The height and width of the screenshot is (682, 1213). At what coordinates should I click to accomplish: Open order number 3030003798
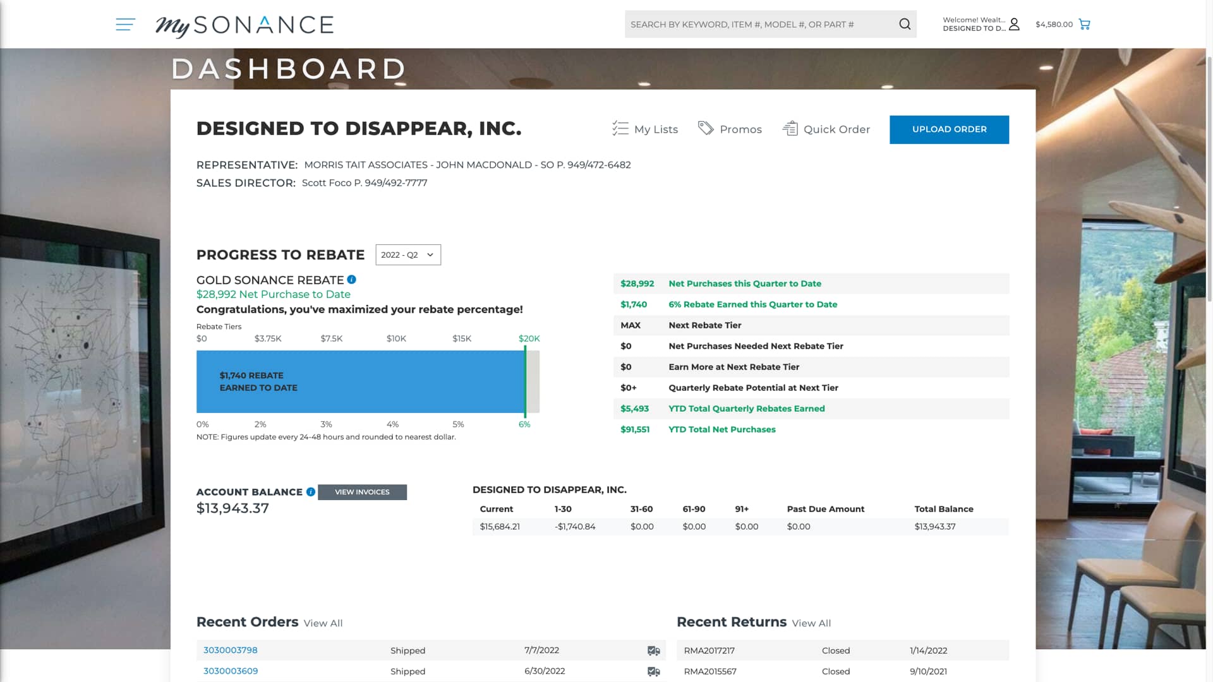point(230,650)
